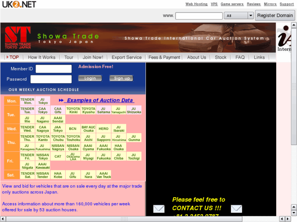Select HERO schedule cell

pyautogui.click(x=103, y=129)
